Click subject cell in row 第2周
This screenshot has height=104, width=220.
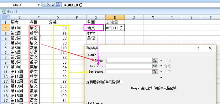(39, 33)
